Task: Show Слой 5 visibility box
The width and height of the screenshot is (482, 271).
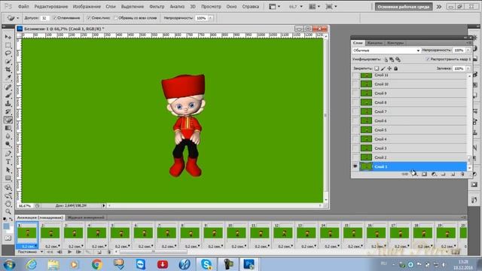Action: [355, 130]
